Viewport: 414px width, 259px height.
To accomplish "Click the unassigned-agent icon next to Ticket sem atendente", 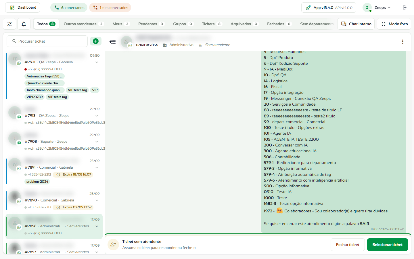I will 113,245.
